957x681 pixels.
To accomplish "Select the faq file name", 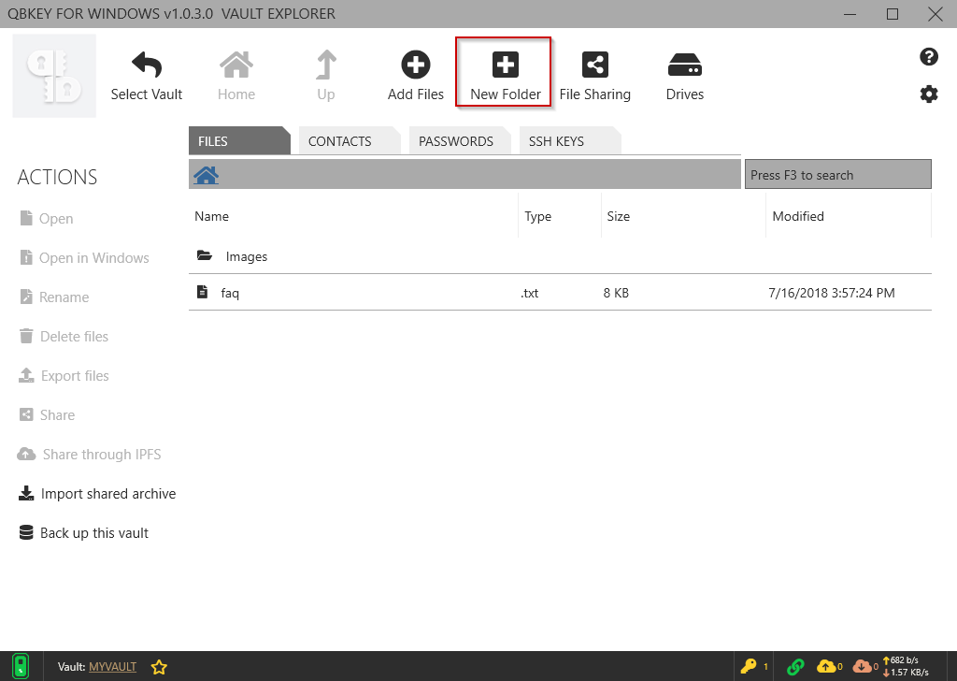I will click(230, 293).
